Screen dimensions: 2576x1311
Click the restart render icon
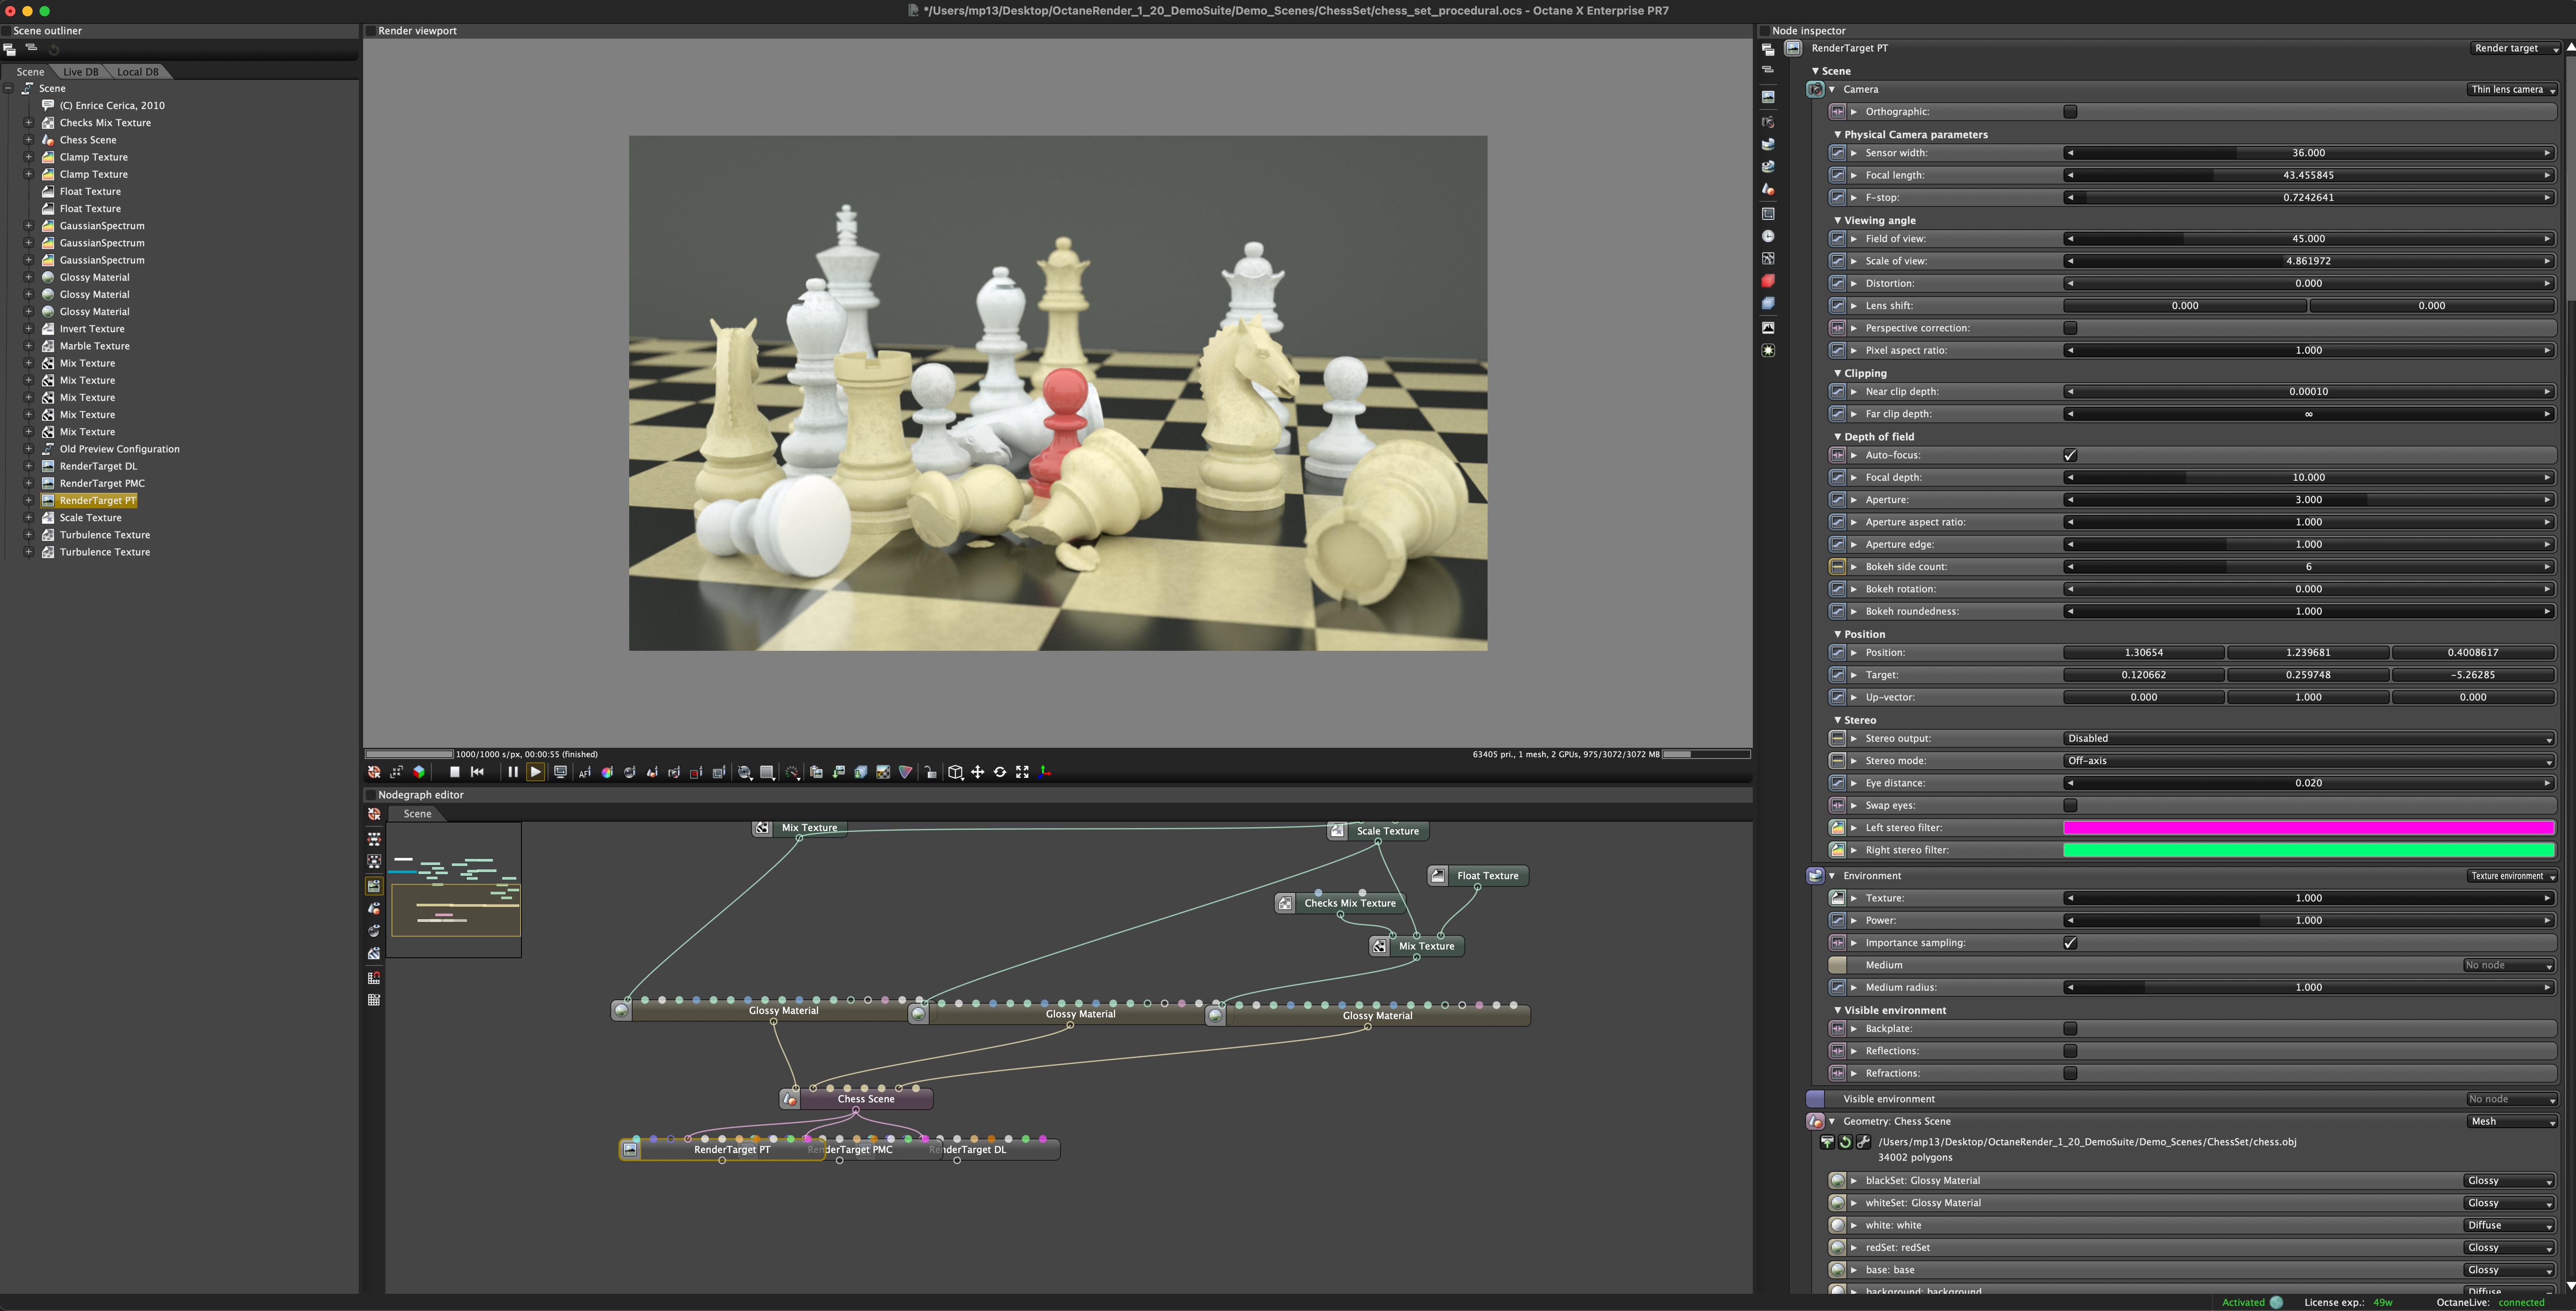(477, 772)
